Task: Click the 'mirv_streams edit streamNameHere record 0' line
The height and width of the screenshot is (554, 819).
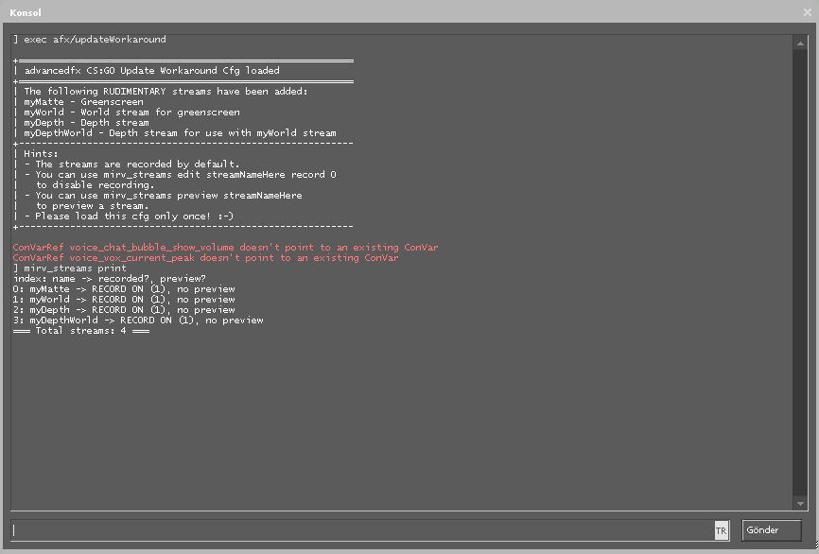Action: 185,174
